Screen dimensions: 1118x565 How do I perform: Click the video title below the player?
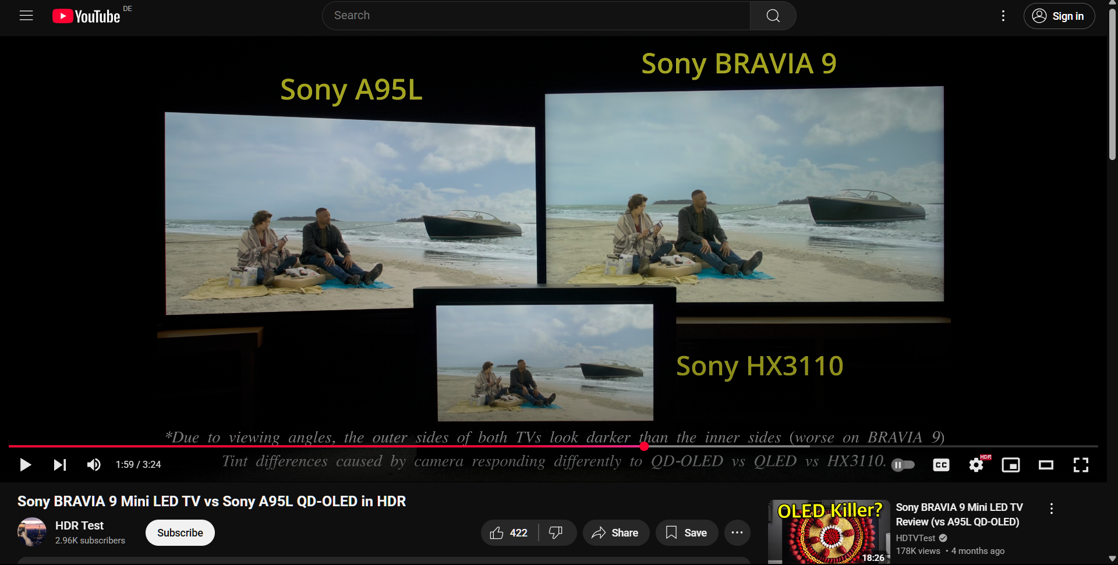click(x=211, y=501)
